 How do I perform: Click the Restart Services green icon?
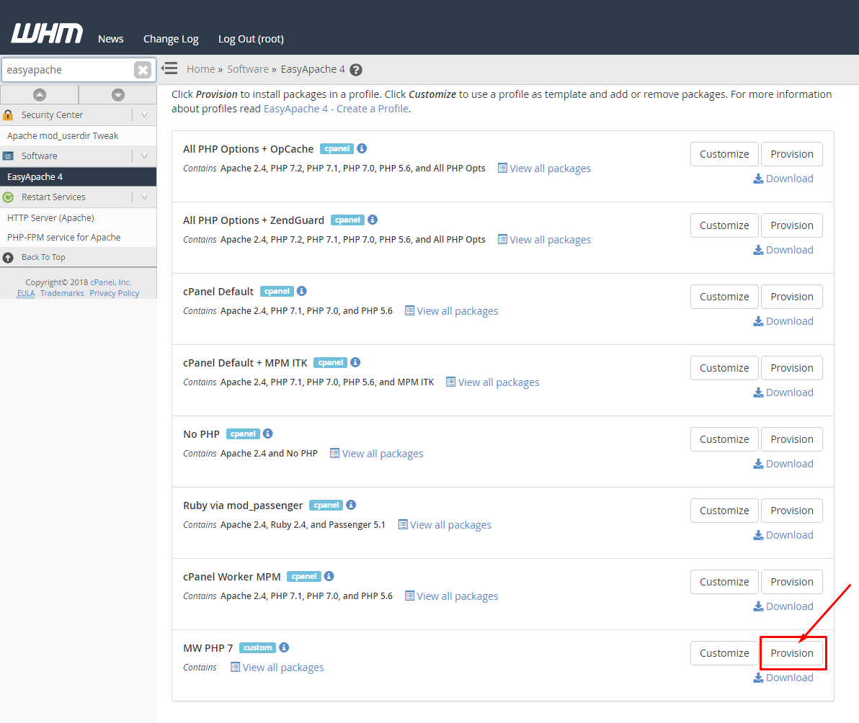point(8,197)
